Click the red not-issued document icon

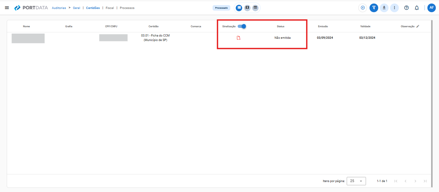tap(239, 38)
